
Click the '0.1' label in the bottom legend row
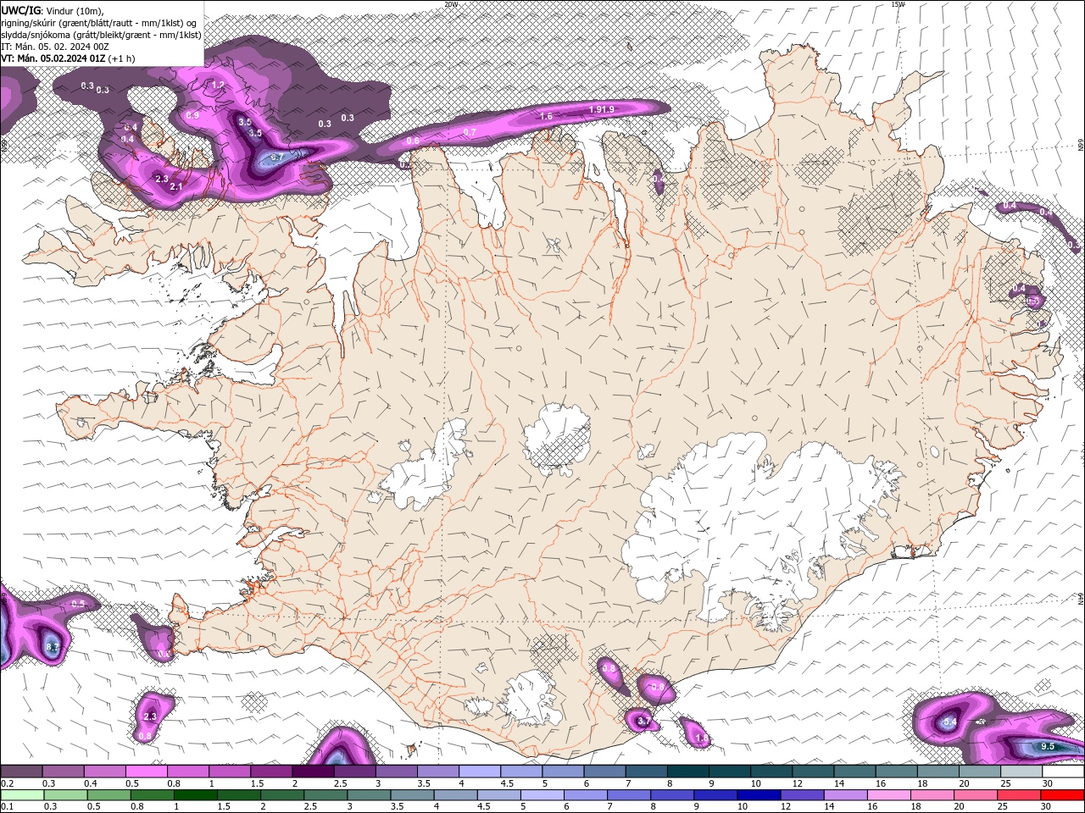(x=8, y=806)
